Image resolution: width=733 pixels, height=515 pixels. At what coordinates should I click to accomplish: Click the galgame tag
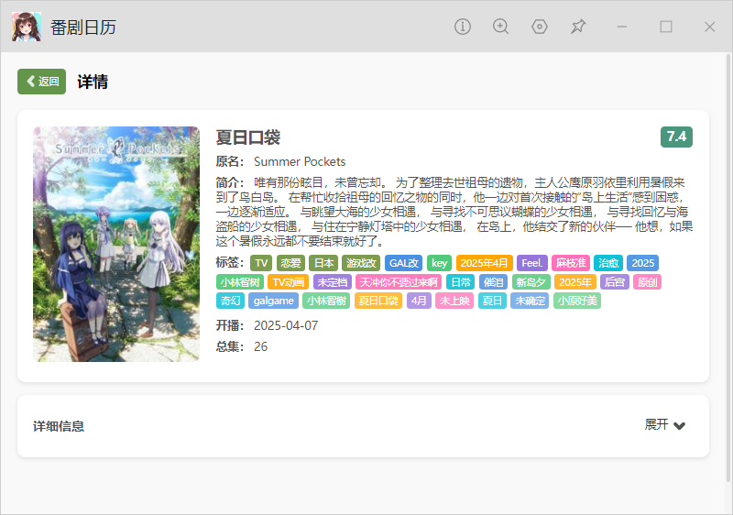coord(273,301)
